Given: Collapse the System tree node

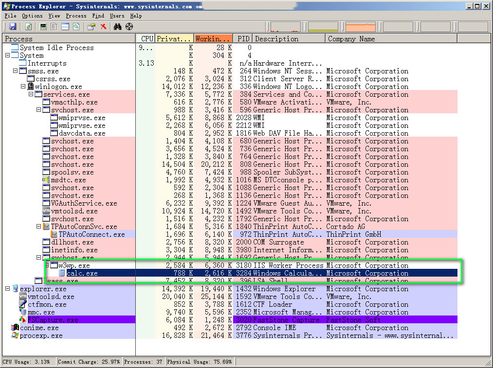Looking at the screenshot, I should pyautogui.click(x=8, y=55).
